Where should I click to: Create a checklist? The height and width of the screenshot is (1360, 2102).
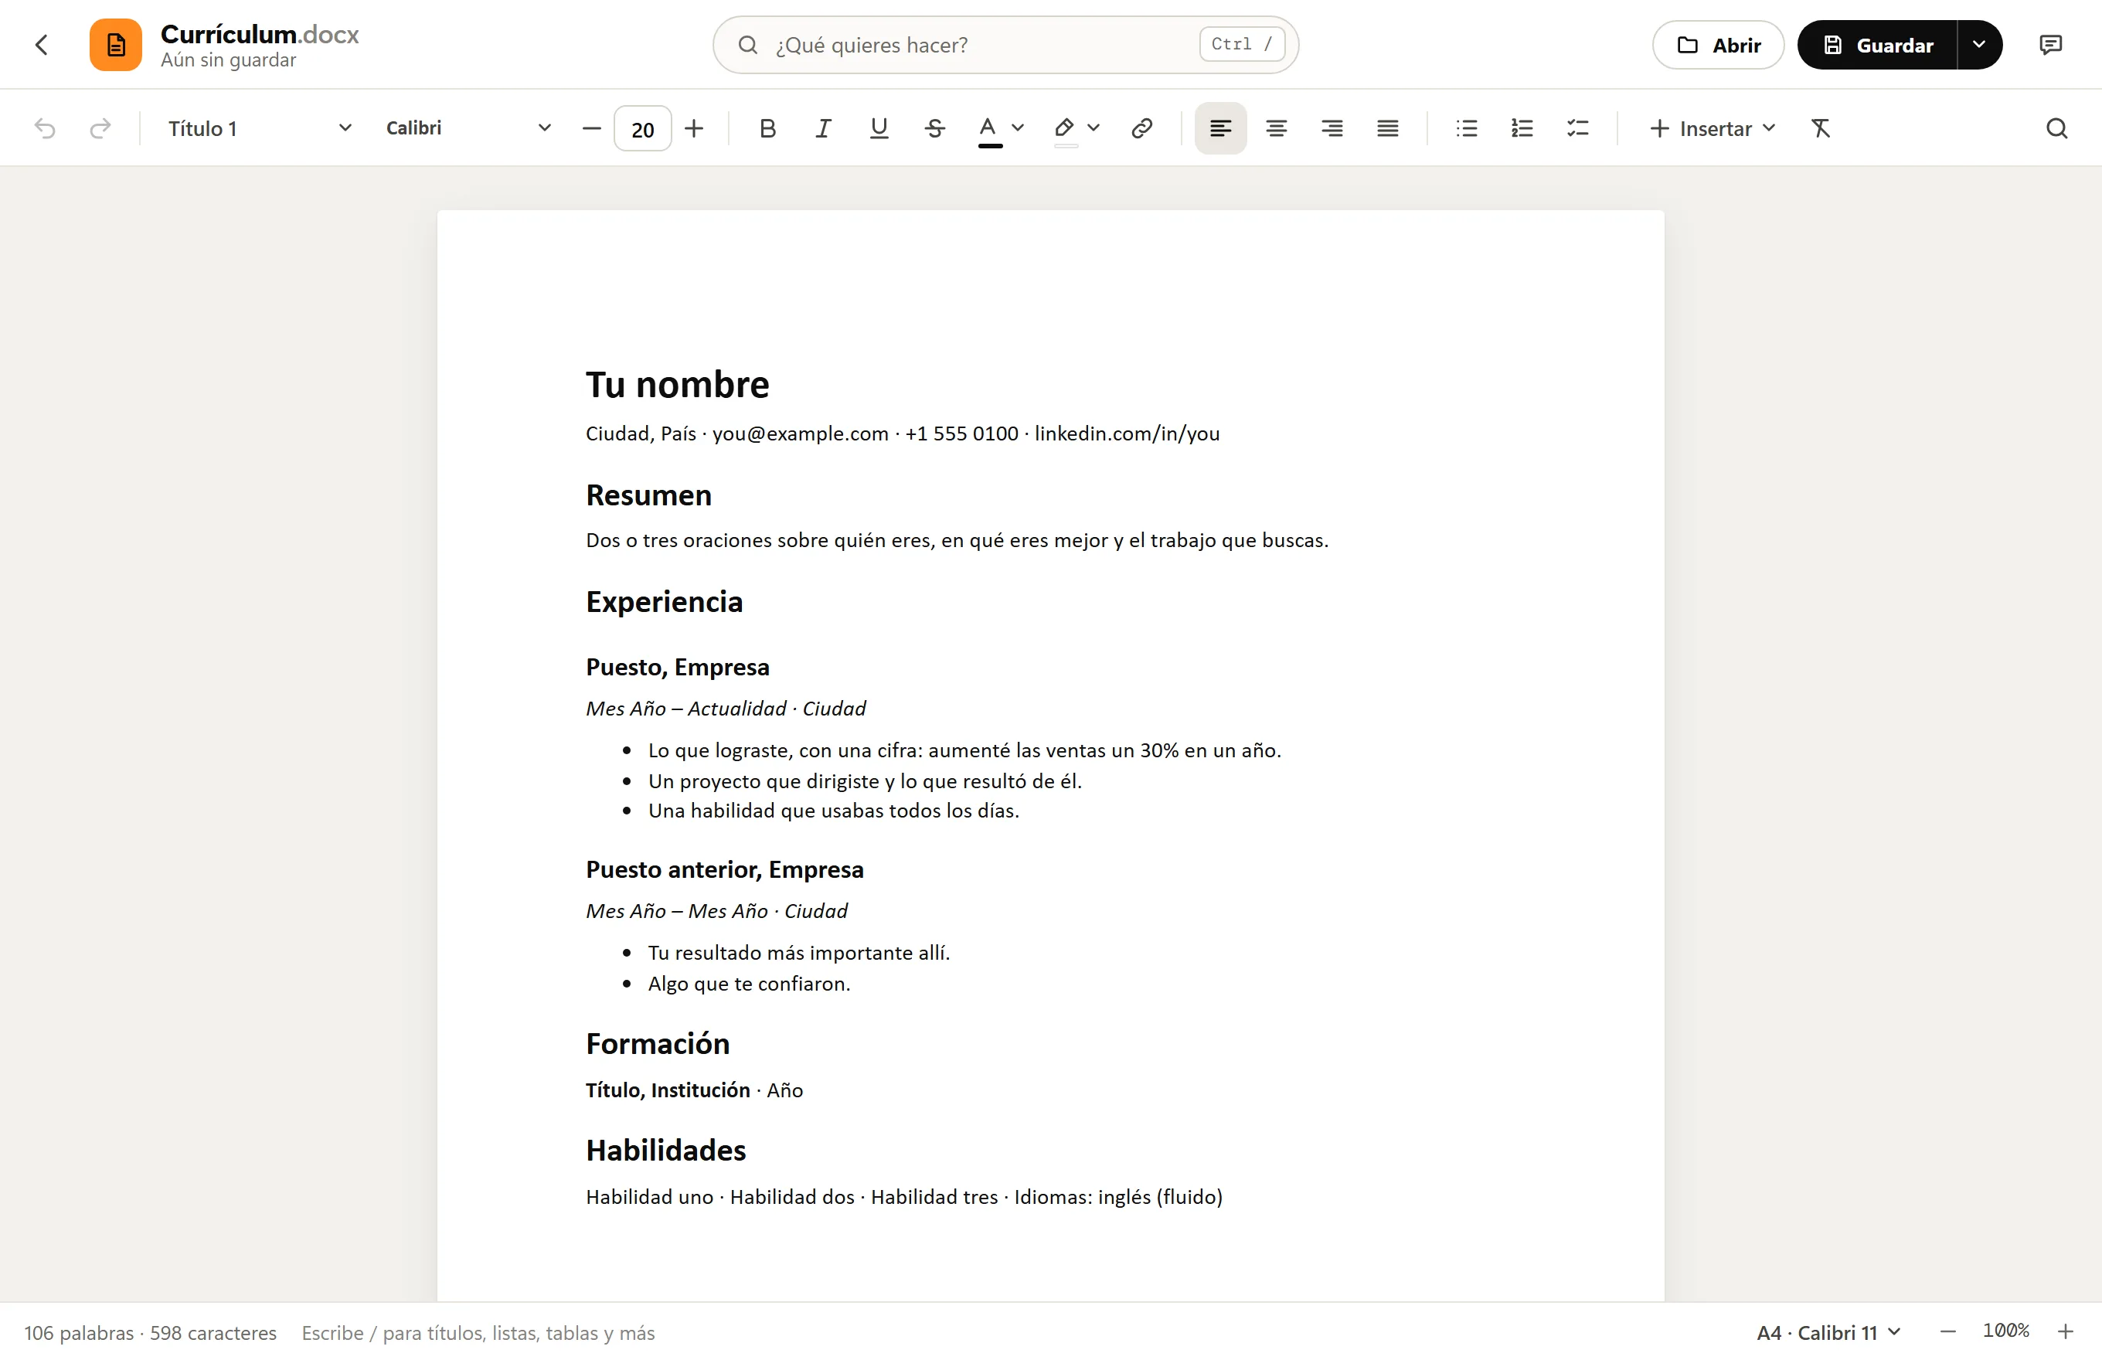1577,129
